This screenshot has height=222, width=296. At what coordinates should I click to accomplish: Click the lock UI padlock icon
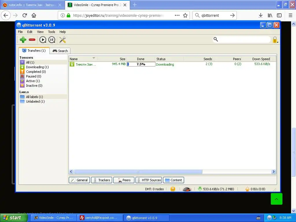tap(275, 40)
